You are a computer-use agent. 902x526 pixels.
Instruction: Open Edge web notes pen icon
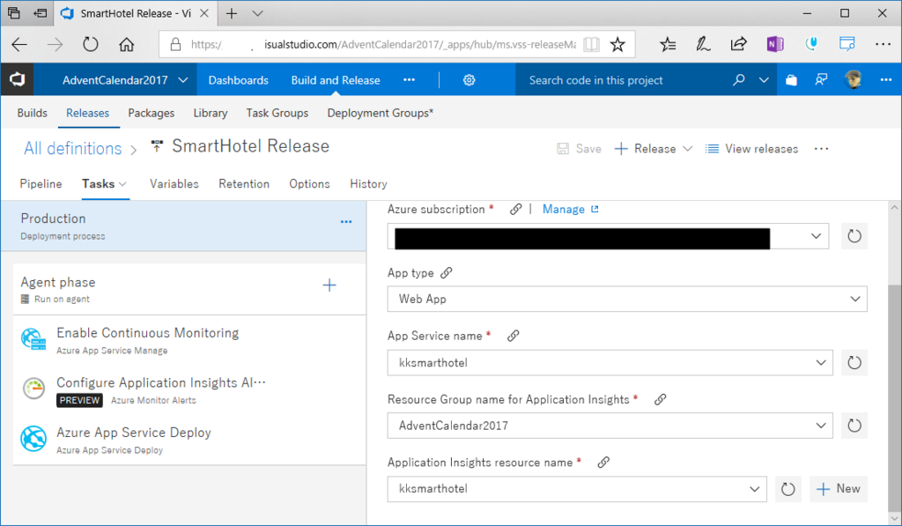pyautogui.click(x=703, y=44)
